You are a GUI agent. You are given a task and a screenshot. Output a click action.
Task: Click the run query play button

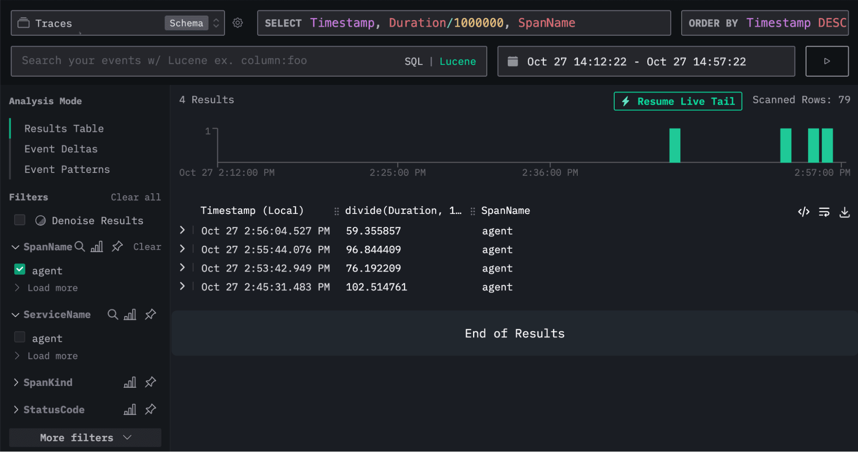(x=827, y=61)
